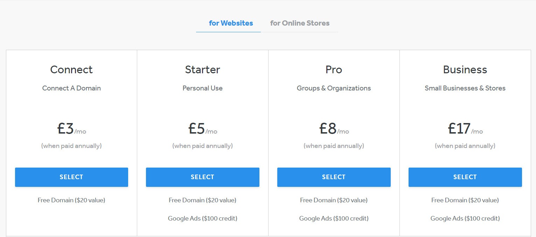Screen dimensions: 536x237
Task: Click the £5/mo Starter price
Action: click(x=203, y=129)
